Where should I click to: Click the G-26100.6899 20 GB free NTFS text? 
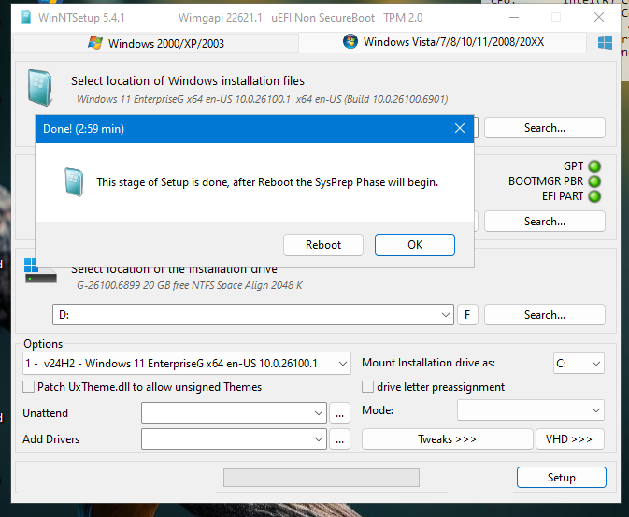[x=190, y=285]
